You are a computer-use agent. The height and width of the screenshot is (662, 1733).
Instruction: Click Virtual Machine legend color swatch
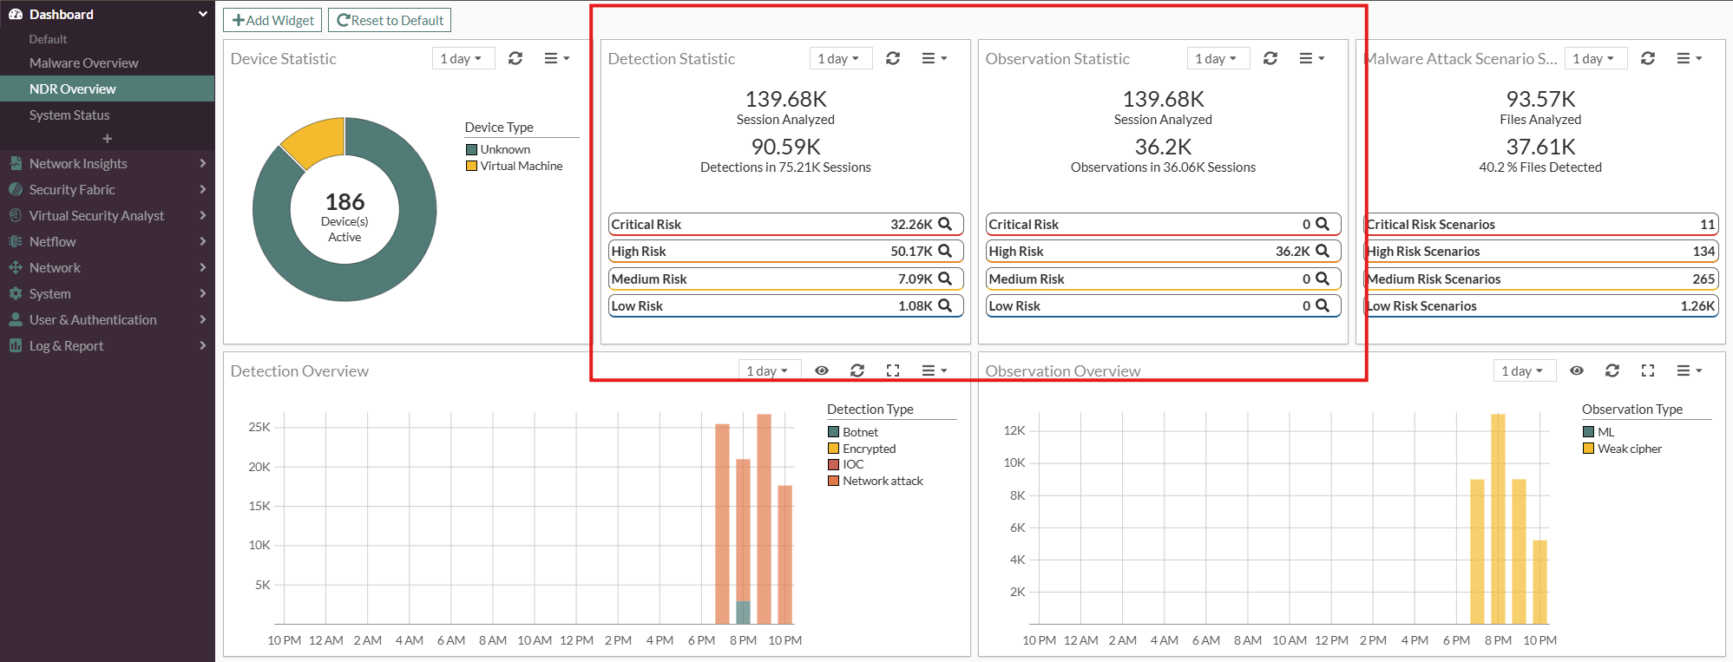tap(471, 166)
